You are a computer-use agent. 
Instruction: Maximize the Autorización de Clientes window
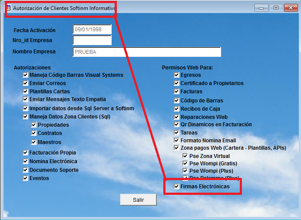point(276,8)
